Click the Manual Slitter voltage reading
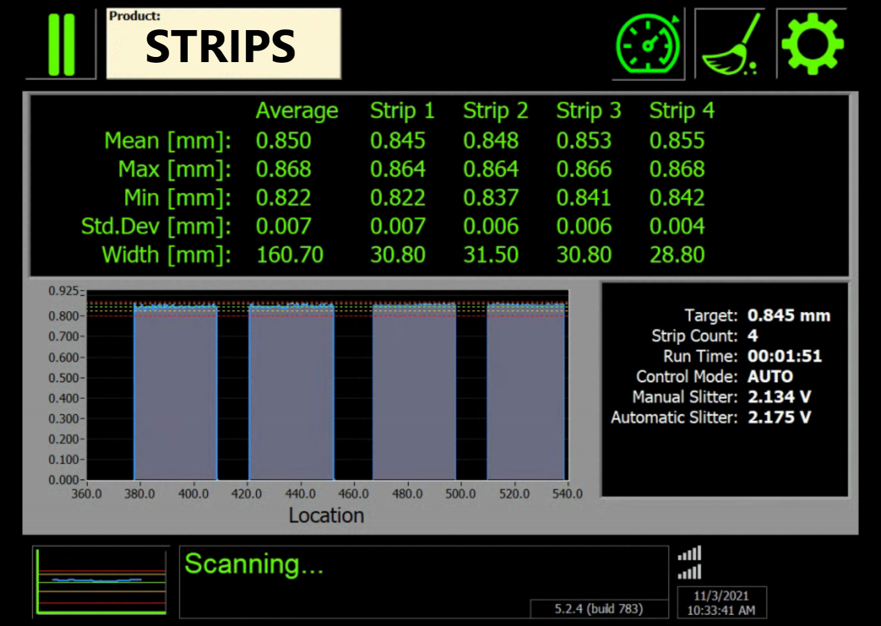The height and width of the screenshot is (626, 881). [780, 397]
